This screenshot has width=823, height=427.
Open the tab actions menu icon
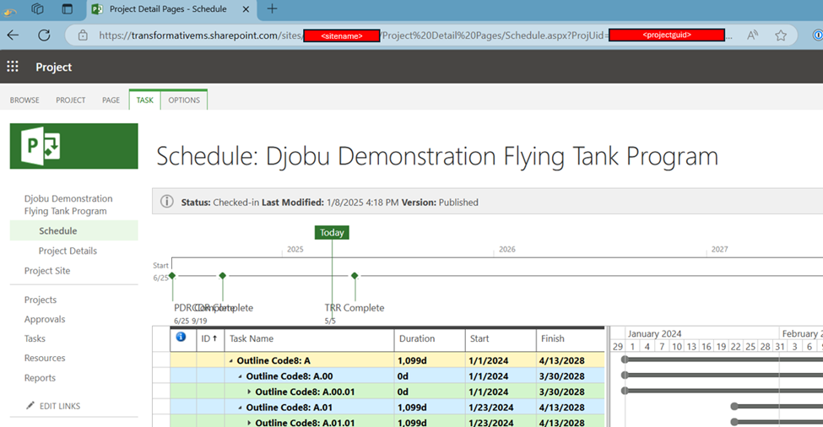tap(68, 9)
